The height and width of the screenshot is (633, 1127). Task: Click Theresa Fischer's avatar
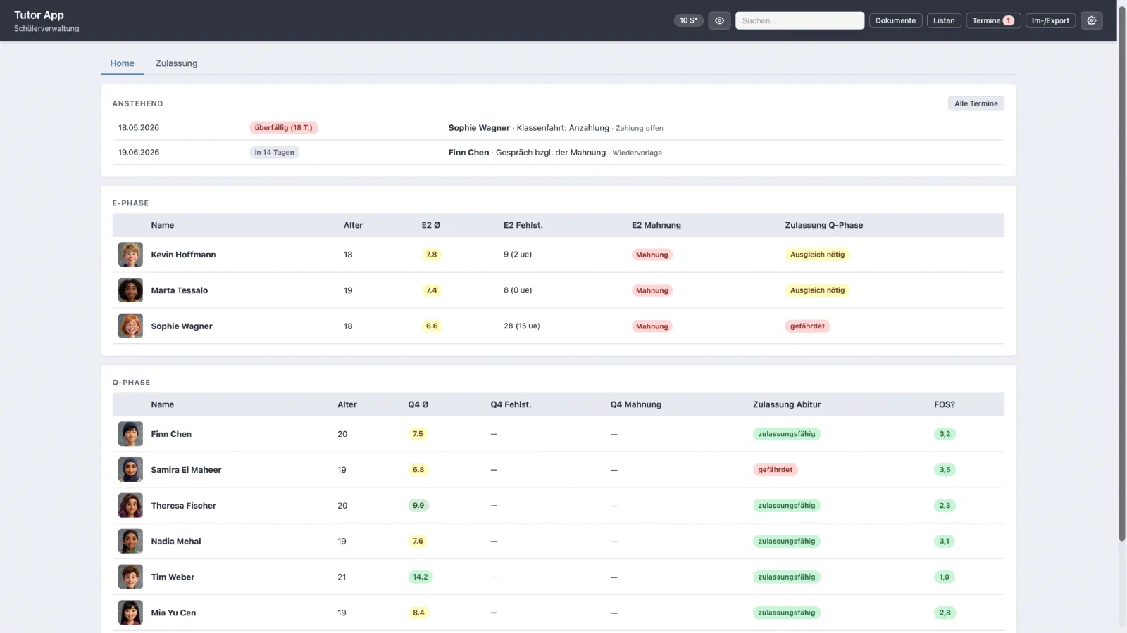pyautogui.click(x=130, y=506)
